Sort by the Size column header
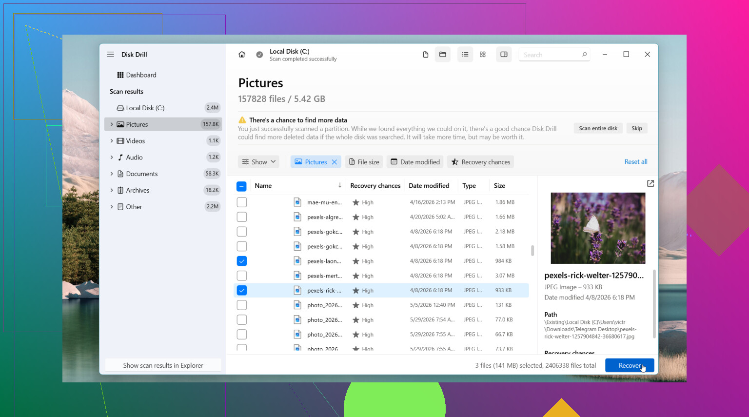 tap(499, 186)
